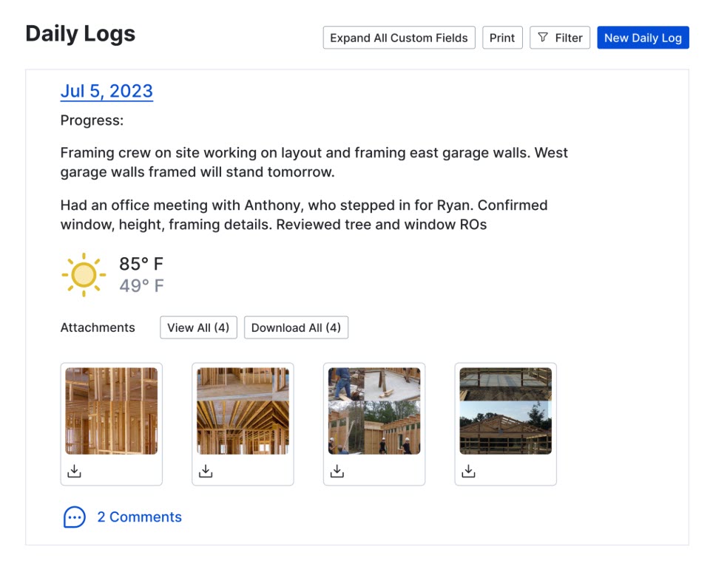Viewport: 713px width, 572px height.
Task: Download the first attachment with wall studs photo
Action: pos(74,471)
